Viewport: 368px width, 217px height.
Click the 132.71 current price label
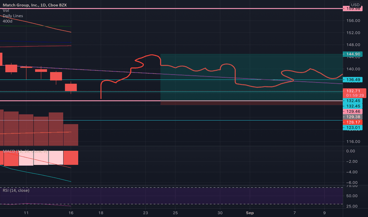click(353, 91)
